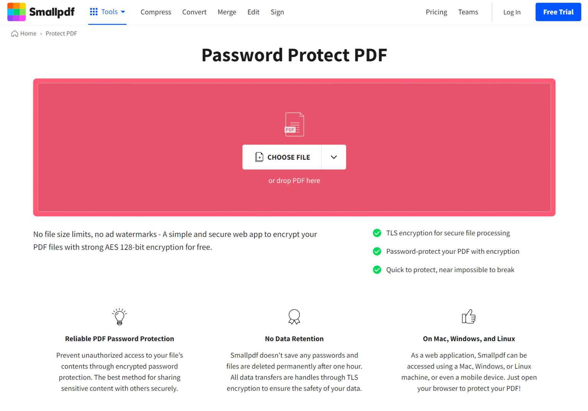
Task: Select Edit from the navigation bar
Action: [253, 12]
